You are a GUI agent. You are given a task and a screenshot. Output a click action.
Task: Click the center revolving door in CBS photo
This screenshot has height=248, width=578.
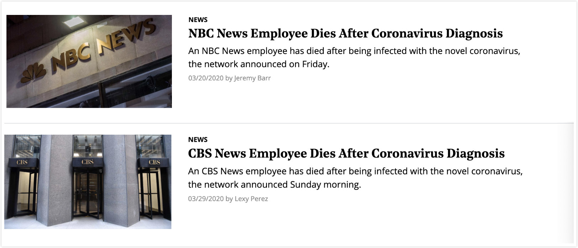point(88,194)
